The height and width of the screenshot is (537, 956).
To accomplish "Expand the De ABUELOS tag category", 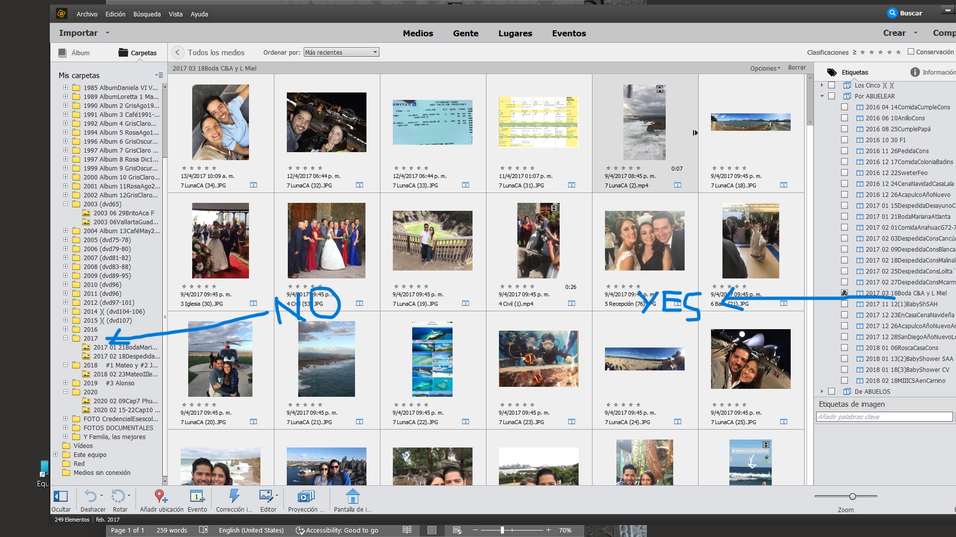I will (x=822, y=391).
